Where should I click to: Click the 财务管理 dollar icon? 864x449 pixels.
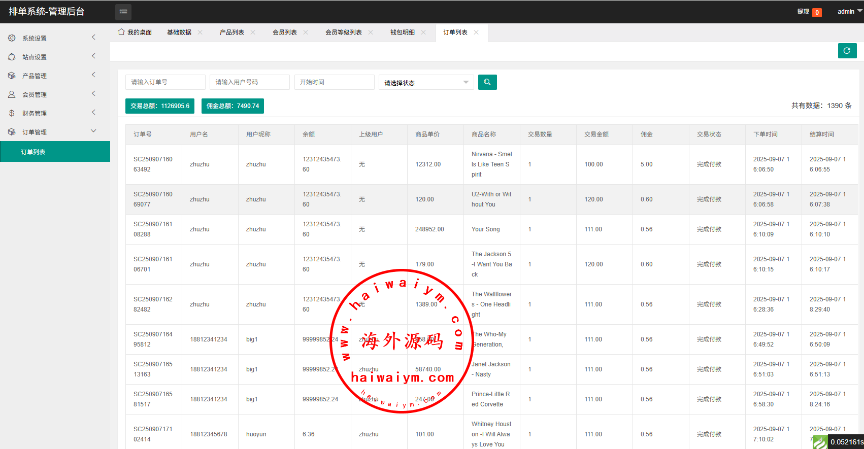click(x=12, y=113)
